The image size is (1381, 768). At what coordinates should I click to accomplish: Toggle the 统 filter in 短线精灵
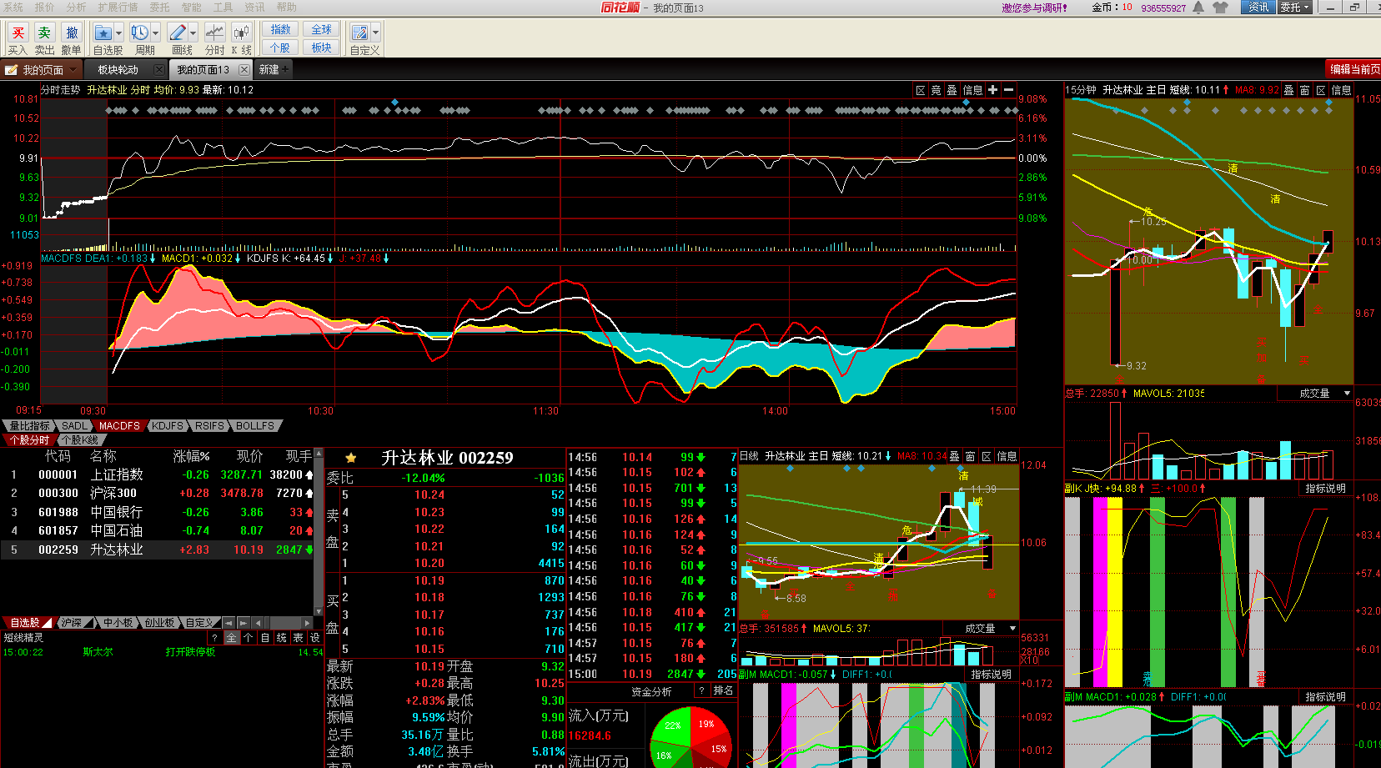tap(281, 637)
